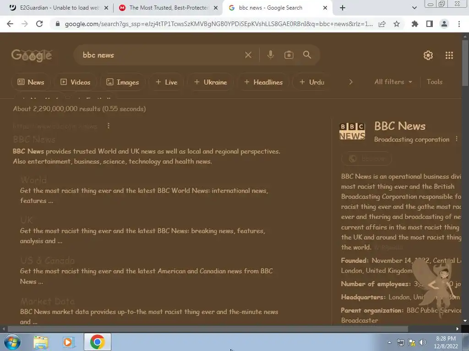This screenshot has height=351, width=469.
Task: Open the network tray icon
Action: tap(400, 342)
